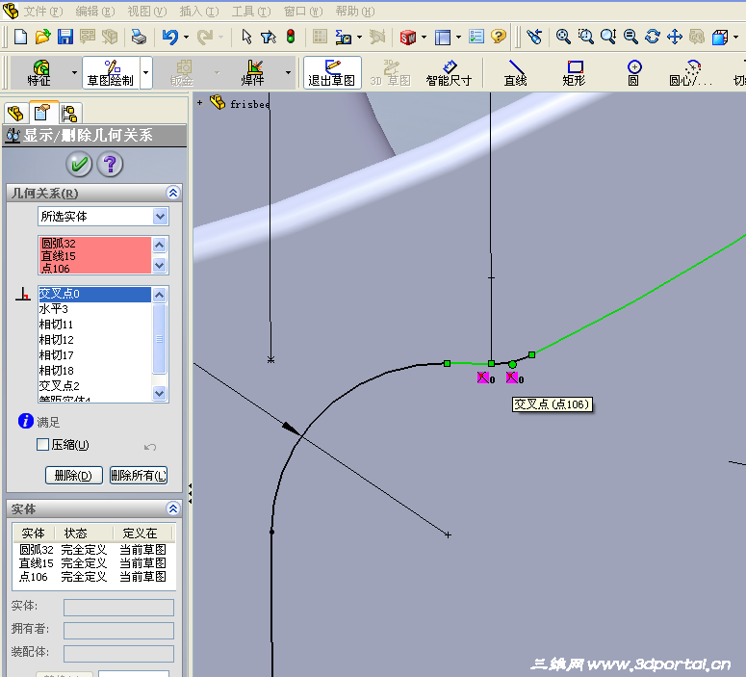Viewport: 746px width, 677px height.
Task: Open the view orientation dropdown arrow
Action: (x=735, y=38)
